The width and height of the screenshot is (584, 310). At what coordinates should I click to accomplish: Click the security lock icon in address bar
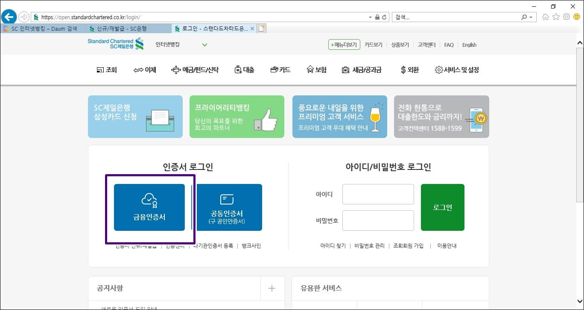coord(377,17)
